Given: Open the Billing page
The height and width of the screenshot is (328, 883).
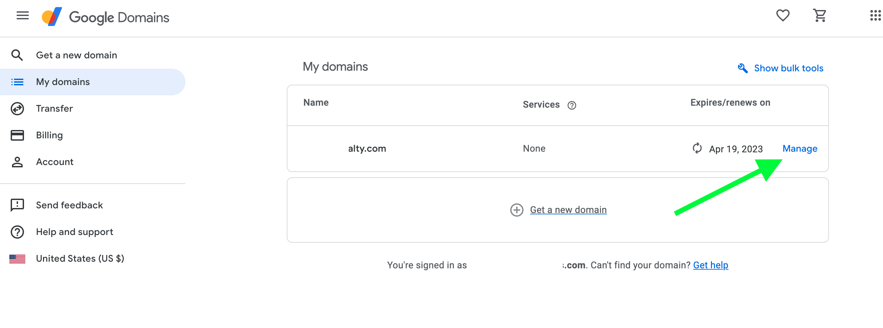Looking at the screenshot, I should click(x=49, y=135).
